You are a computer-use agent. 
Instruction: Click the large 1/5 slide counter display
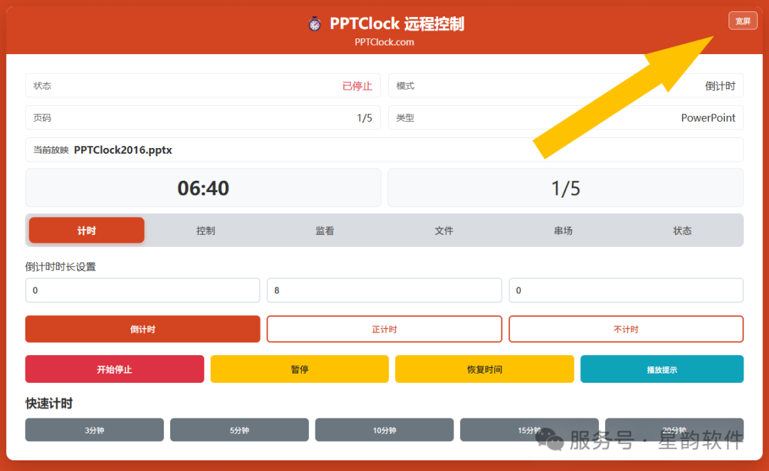[x=565, y=189]
